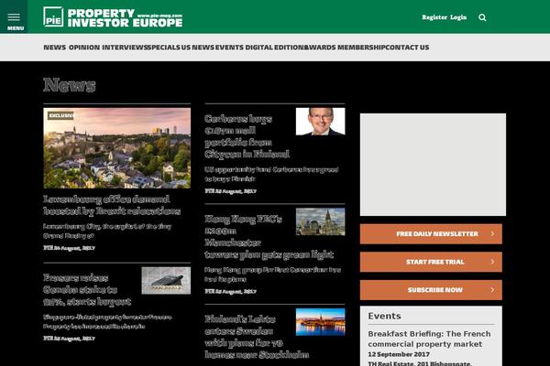Click the PIE logo in the header
This screenshot has width=550, height=366.
113,17
